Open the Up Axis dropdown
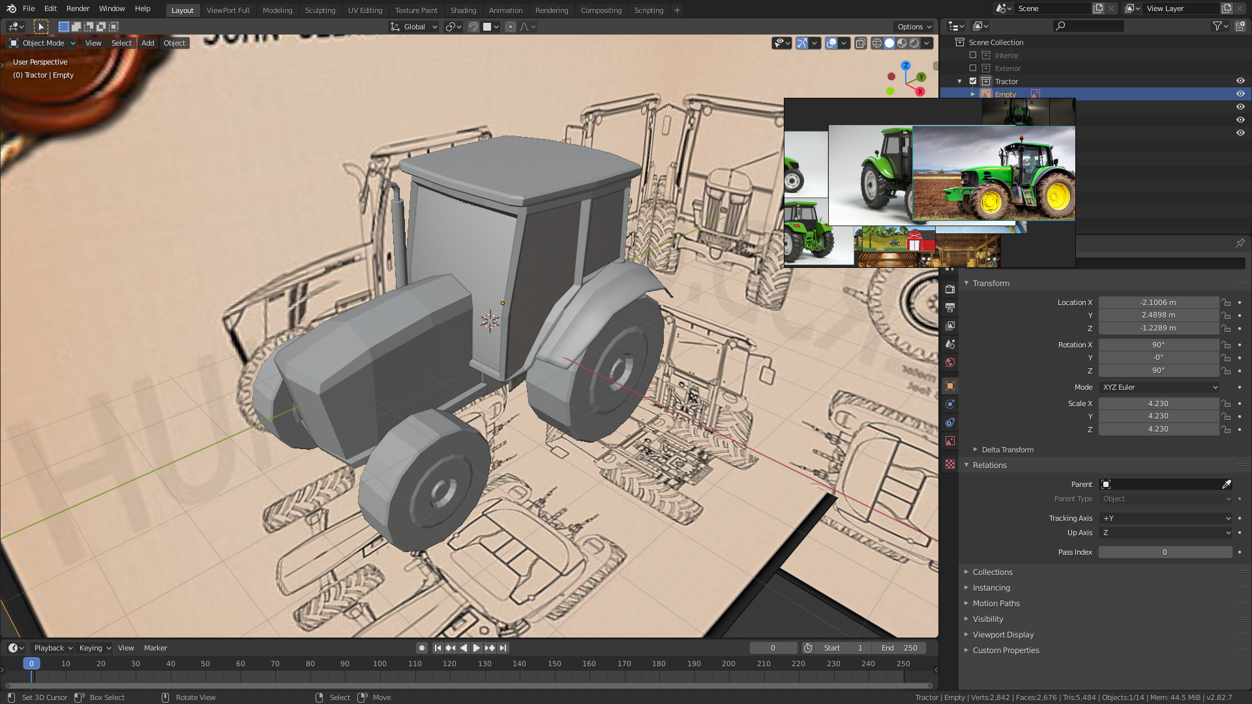Screen dimensions: 1252x704 coord(1165,533)
